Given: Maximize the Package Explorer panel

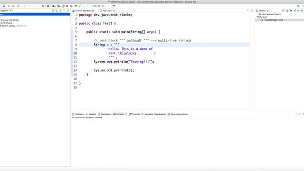Looking at the screenshot, I should coord(68,10).
